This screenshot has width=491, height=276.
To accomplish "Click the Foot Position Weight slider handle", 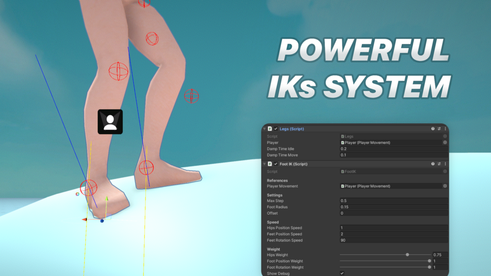I will (429, 261).
